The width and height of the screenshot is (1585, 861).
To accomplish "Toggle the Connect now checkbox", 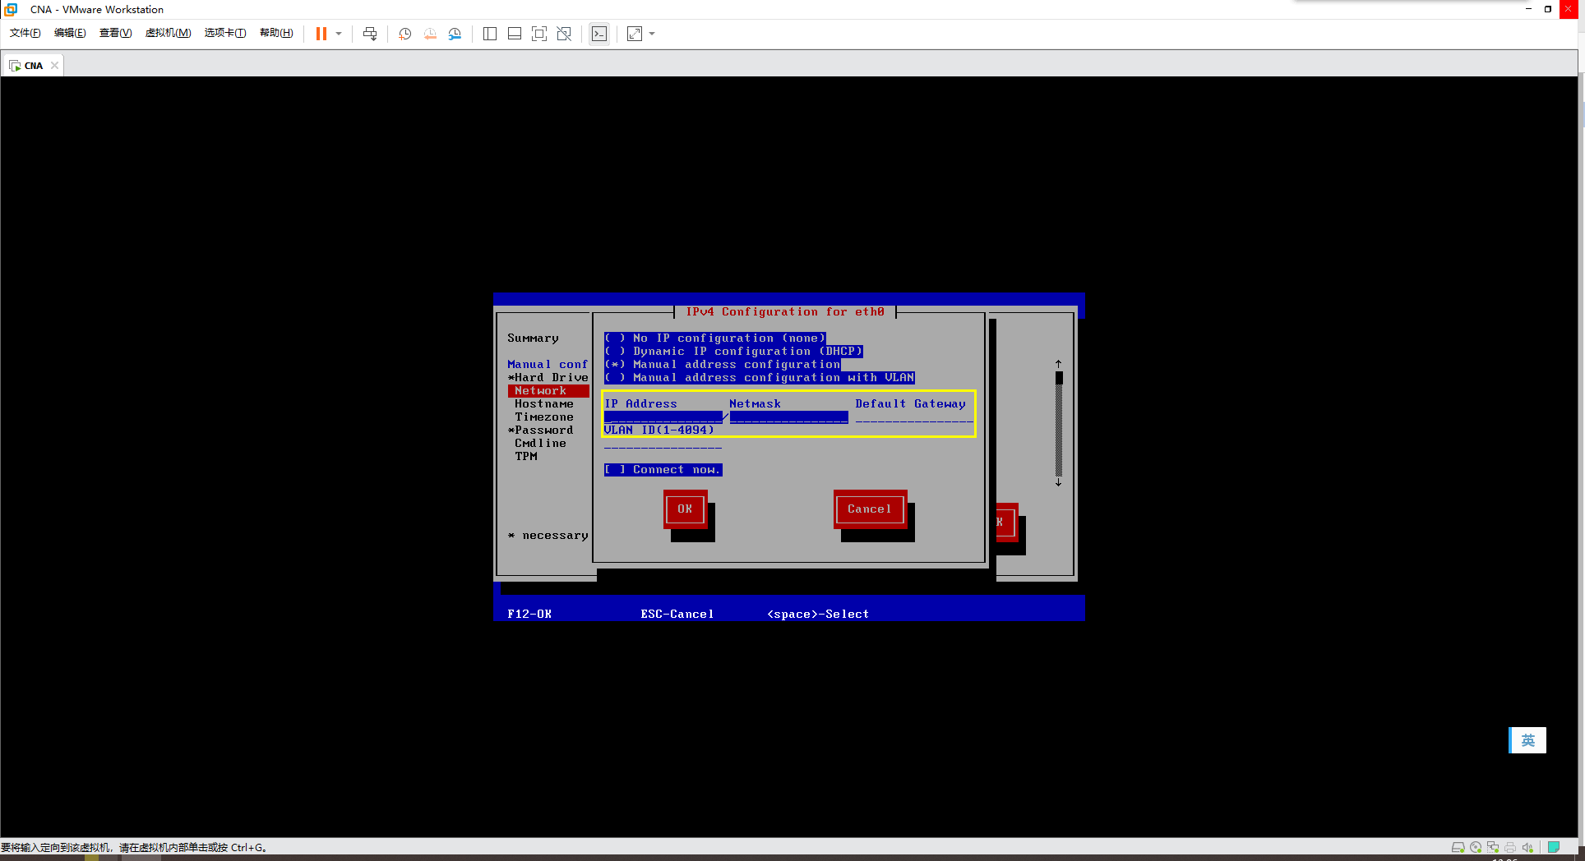I will pos(663,470).
